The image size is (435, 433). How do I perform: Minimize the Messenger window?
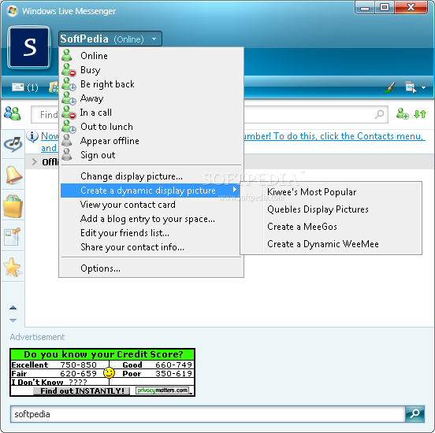coord(365,8)
